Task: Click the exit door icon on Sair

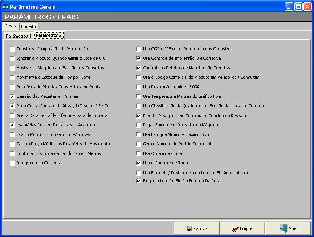Action: click(283, 229)
